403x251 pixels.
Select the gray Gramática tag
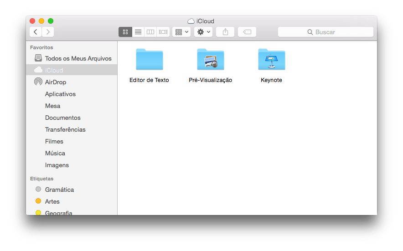(72, 190)
